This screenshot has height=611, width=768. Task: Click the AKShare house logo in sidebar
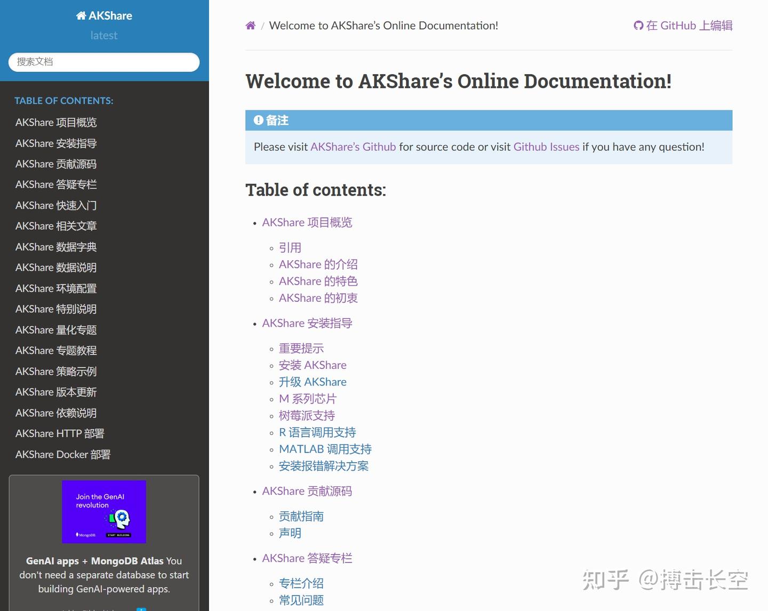coord(80,15)
